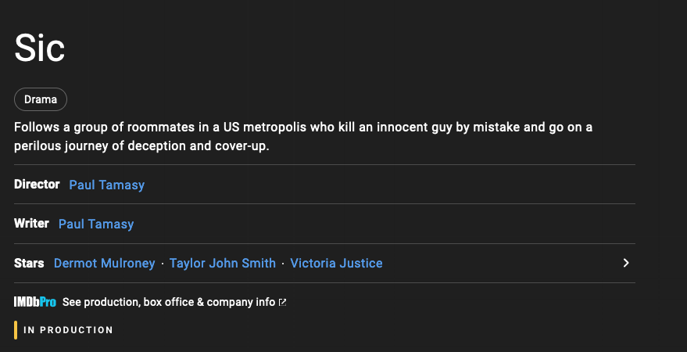Expand the Stars row right chevron

(x=626, y=263)
